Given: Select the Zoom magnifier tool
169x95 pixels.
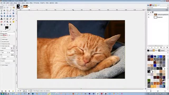Looking at the screenshot, I should click(x=13, y=11).
